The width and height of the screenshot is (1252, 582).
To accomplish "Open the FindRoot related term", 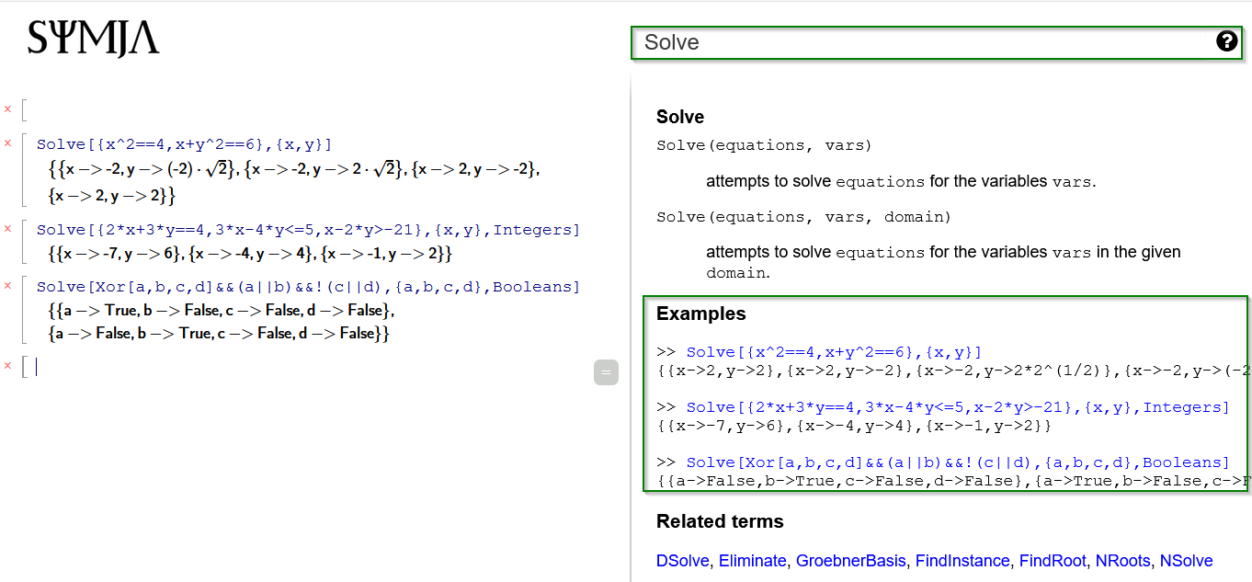I will (x=1053, y=561).
